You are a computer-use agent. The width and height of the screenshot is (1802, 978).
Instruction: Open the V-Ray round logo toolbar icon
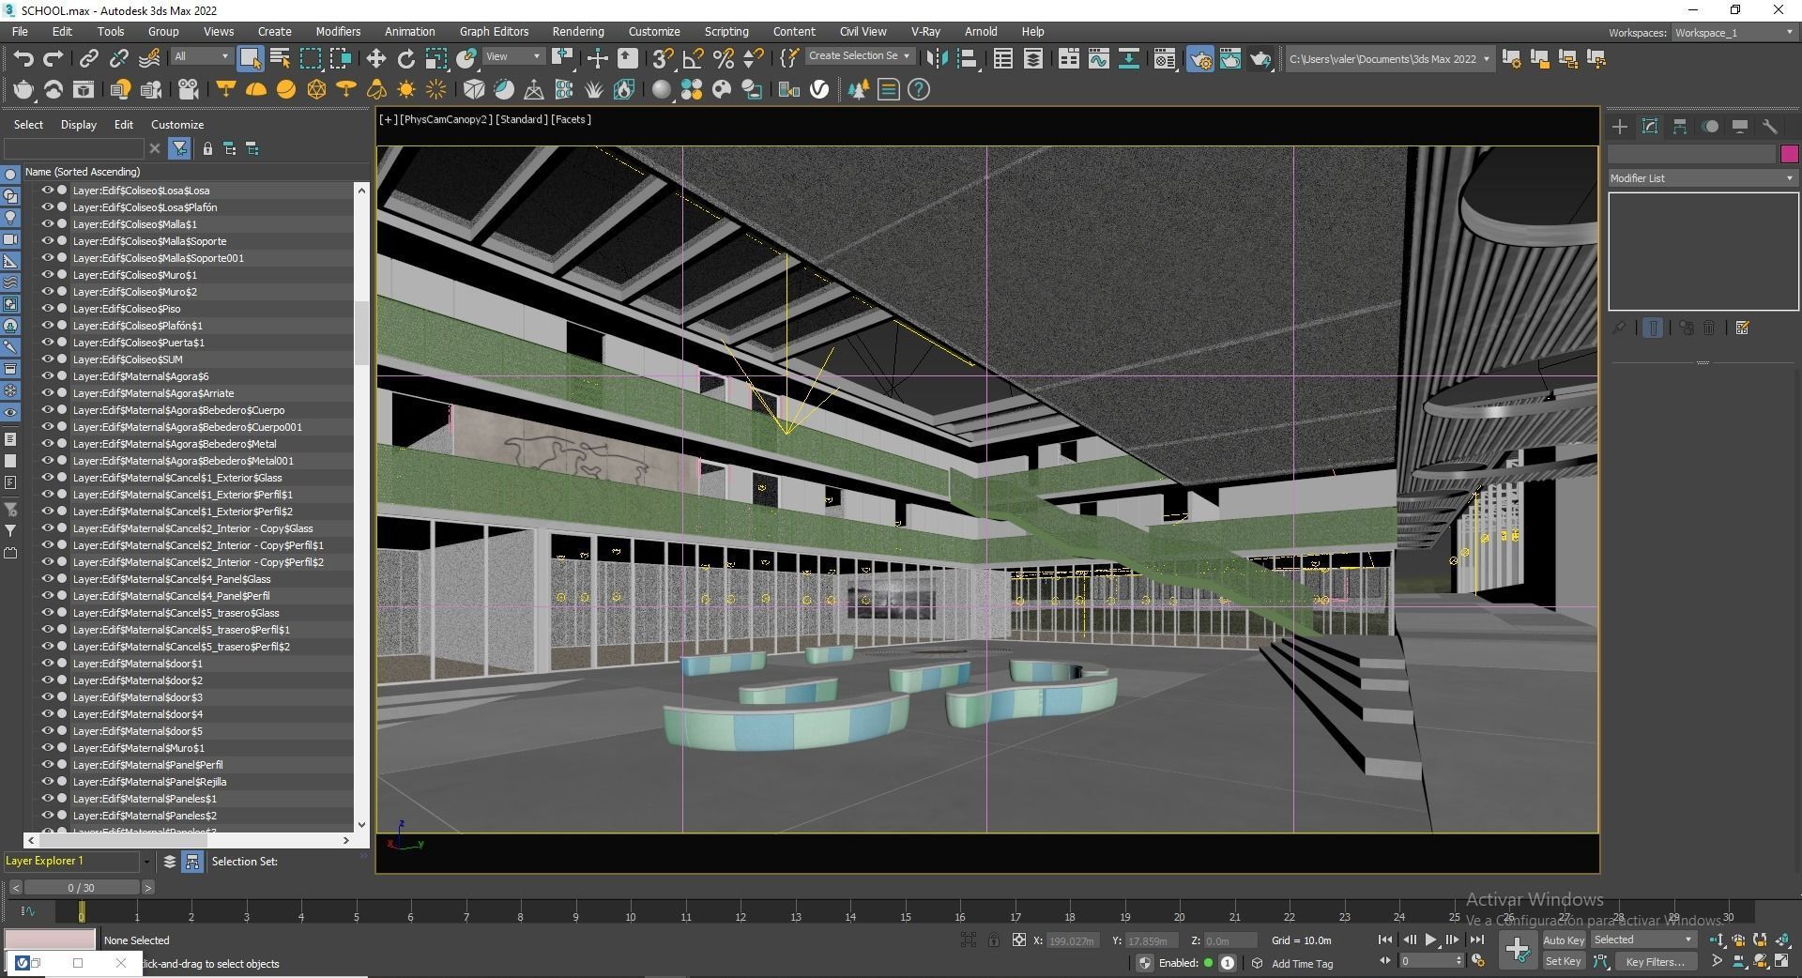(x=819, y=90)
